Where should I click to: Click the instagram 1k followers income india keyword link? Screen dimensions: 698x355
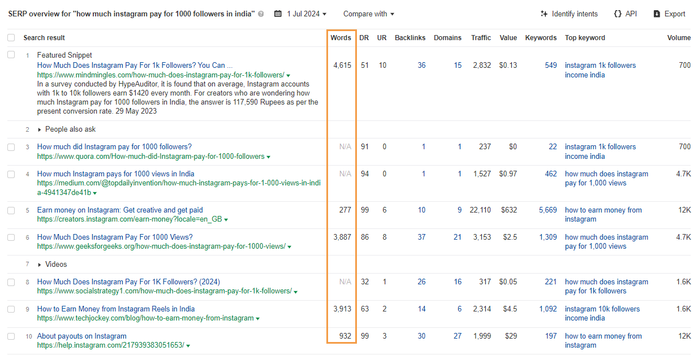point(601,65)
